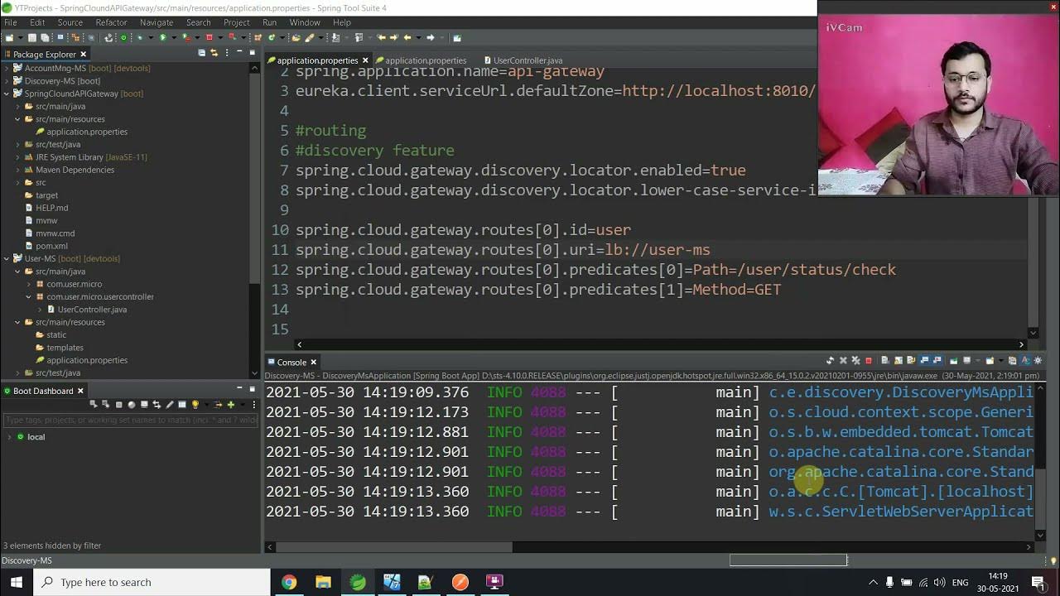Expand the AccountMng-MS project
Image resolution: width=1060 pixels, height=596 pixels.
[x=7, y=68]
